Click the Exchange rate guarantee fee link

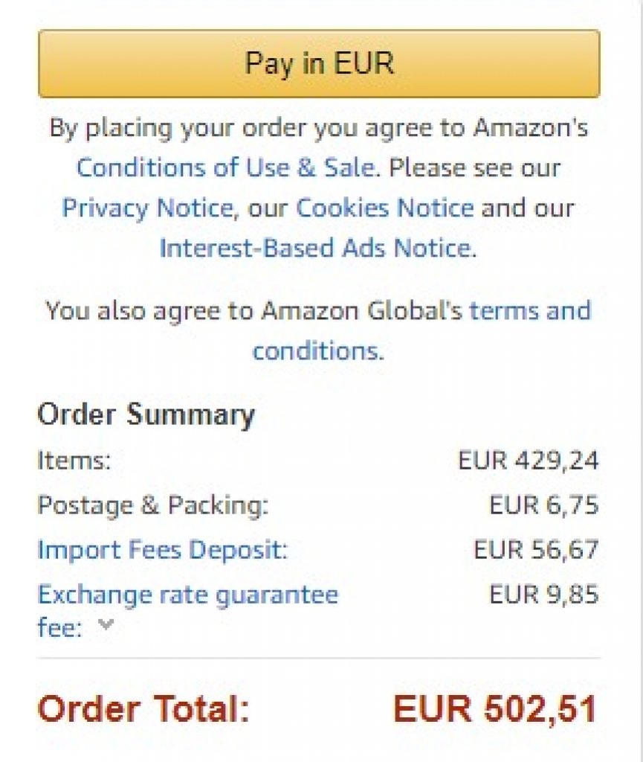coord(187,595)
